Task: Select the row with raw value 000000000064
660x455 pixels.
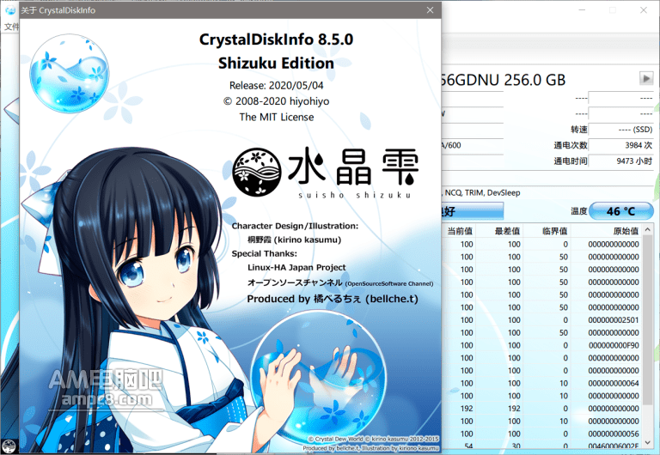Action: click(x=542, y=383)
